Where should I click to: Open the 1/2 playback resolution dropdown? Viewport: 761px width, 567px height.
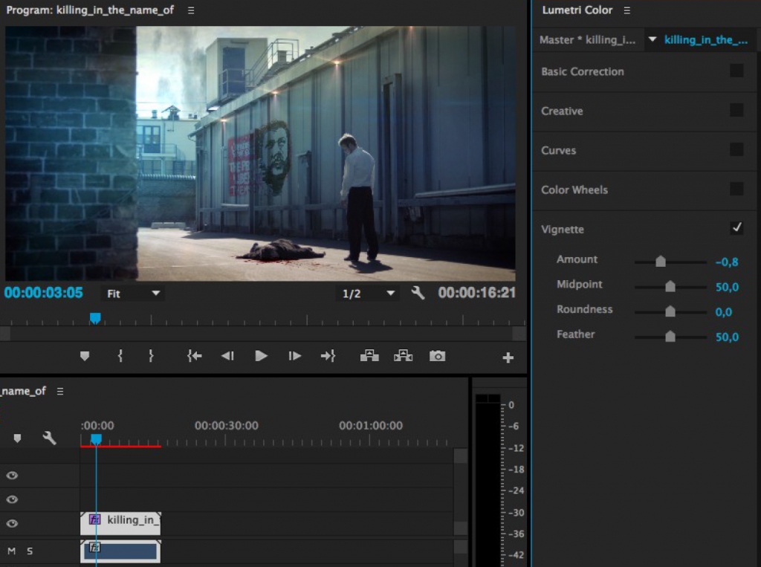(x=367, y=294)
